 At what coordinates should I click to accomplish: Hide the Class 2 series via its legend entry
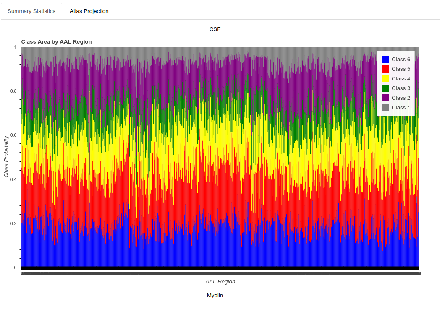pyautogui.click(x=401, y=98)
